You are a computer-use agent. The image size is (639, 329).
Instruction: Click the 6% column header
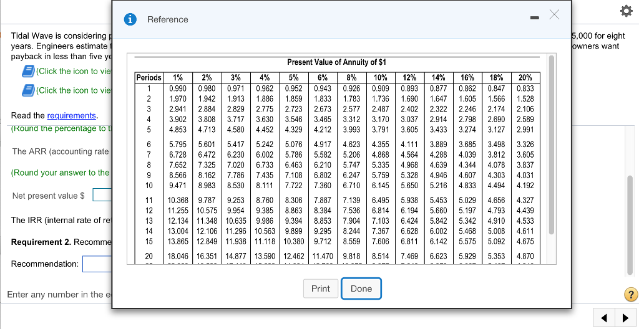coord(323,78)
